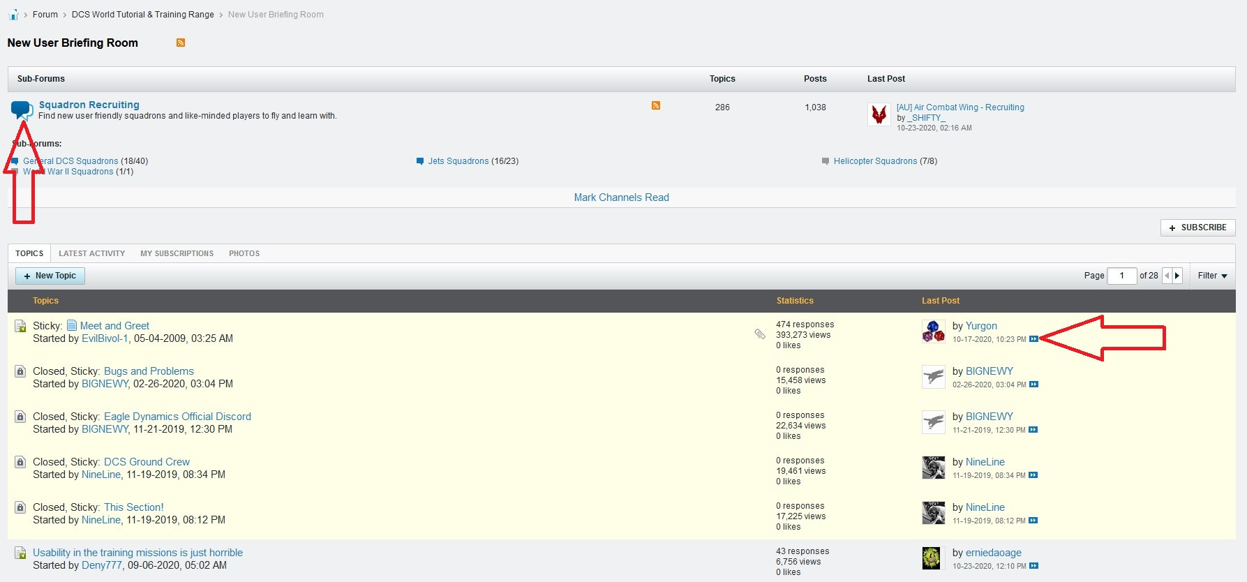Switch to the Topics tab
Screen dimensions: 1247x582
pyautogui.click(x=29, y=253)
